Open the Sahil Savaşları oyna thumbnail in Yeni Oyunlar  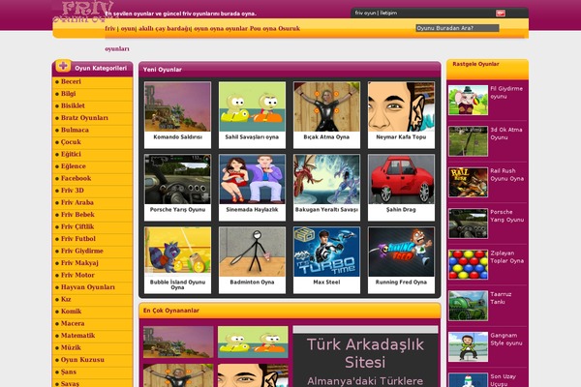pyautogui.click(x=252, y=106)
